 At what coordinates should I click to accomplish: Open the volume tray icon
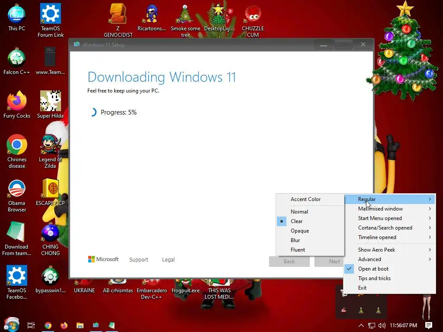pos(382,326)
